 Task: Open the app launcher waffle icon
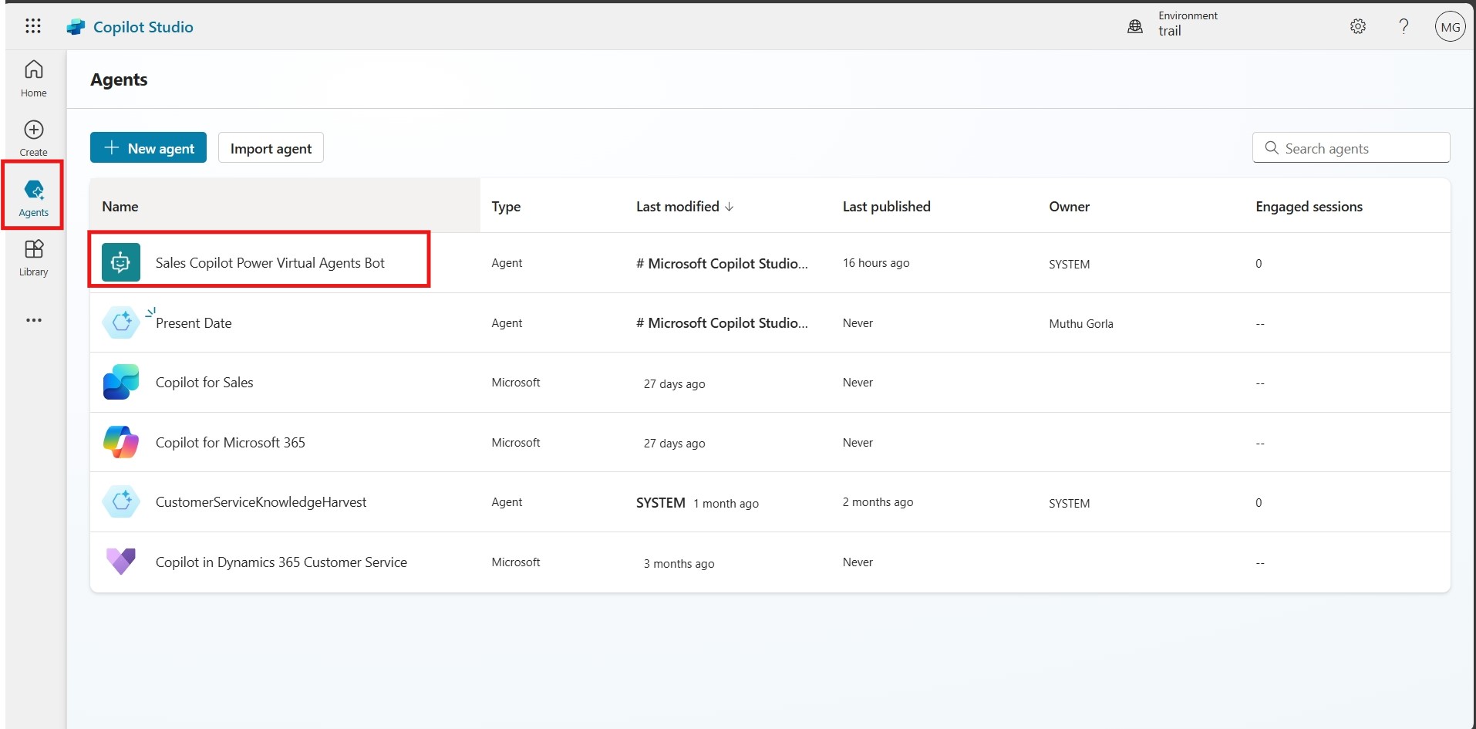pyautogui.click(x=32, y=26)
